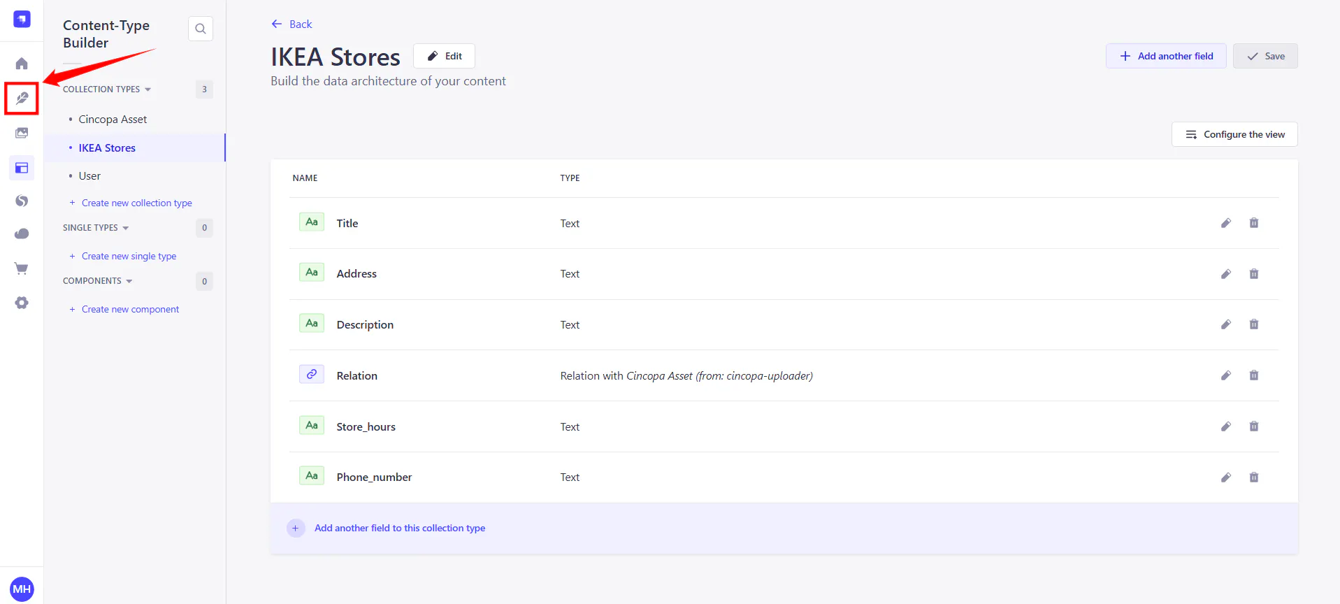Viewport: 1340px width, 604px height.
Task: Collapse the Single Types section
Action: coord(96,228)
